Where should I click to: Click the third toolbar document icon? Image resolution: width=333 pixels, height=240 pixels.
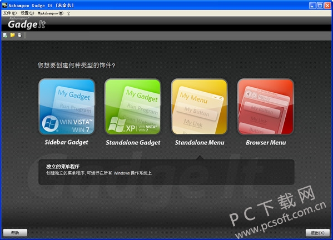(19, 35)
